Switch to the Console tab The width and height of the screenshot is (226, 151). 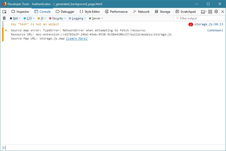pos(43,12)
